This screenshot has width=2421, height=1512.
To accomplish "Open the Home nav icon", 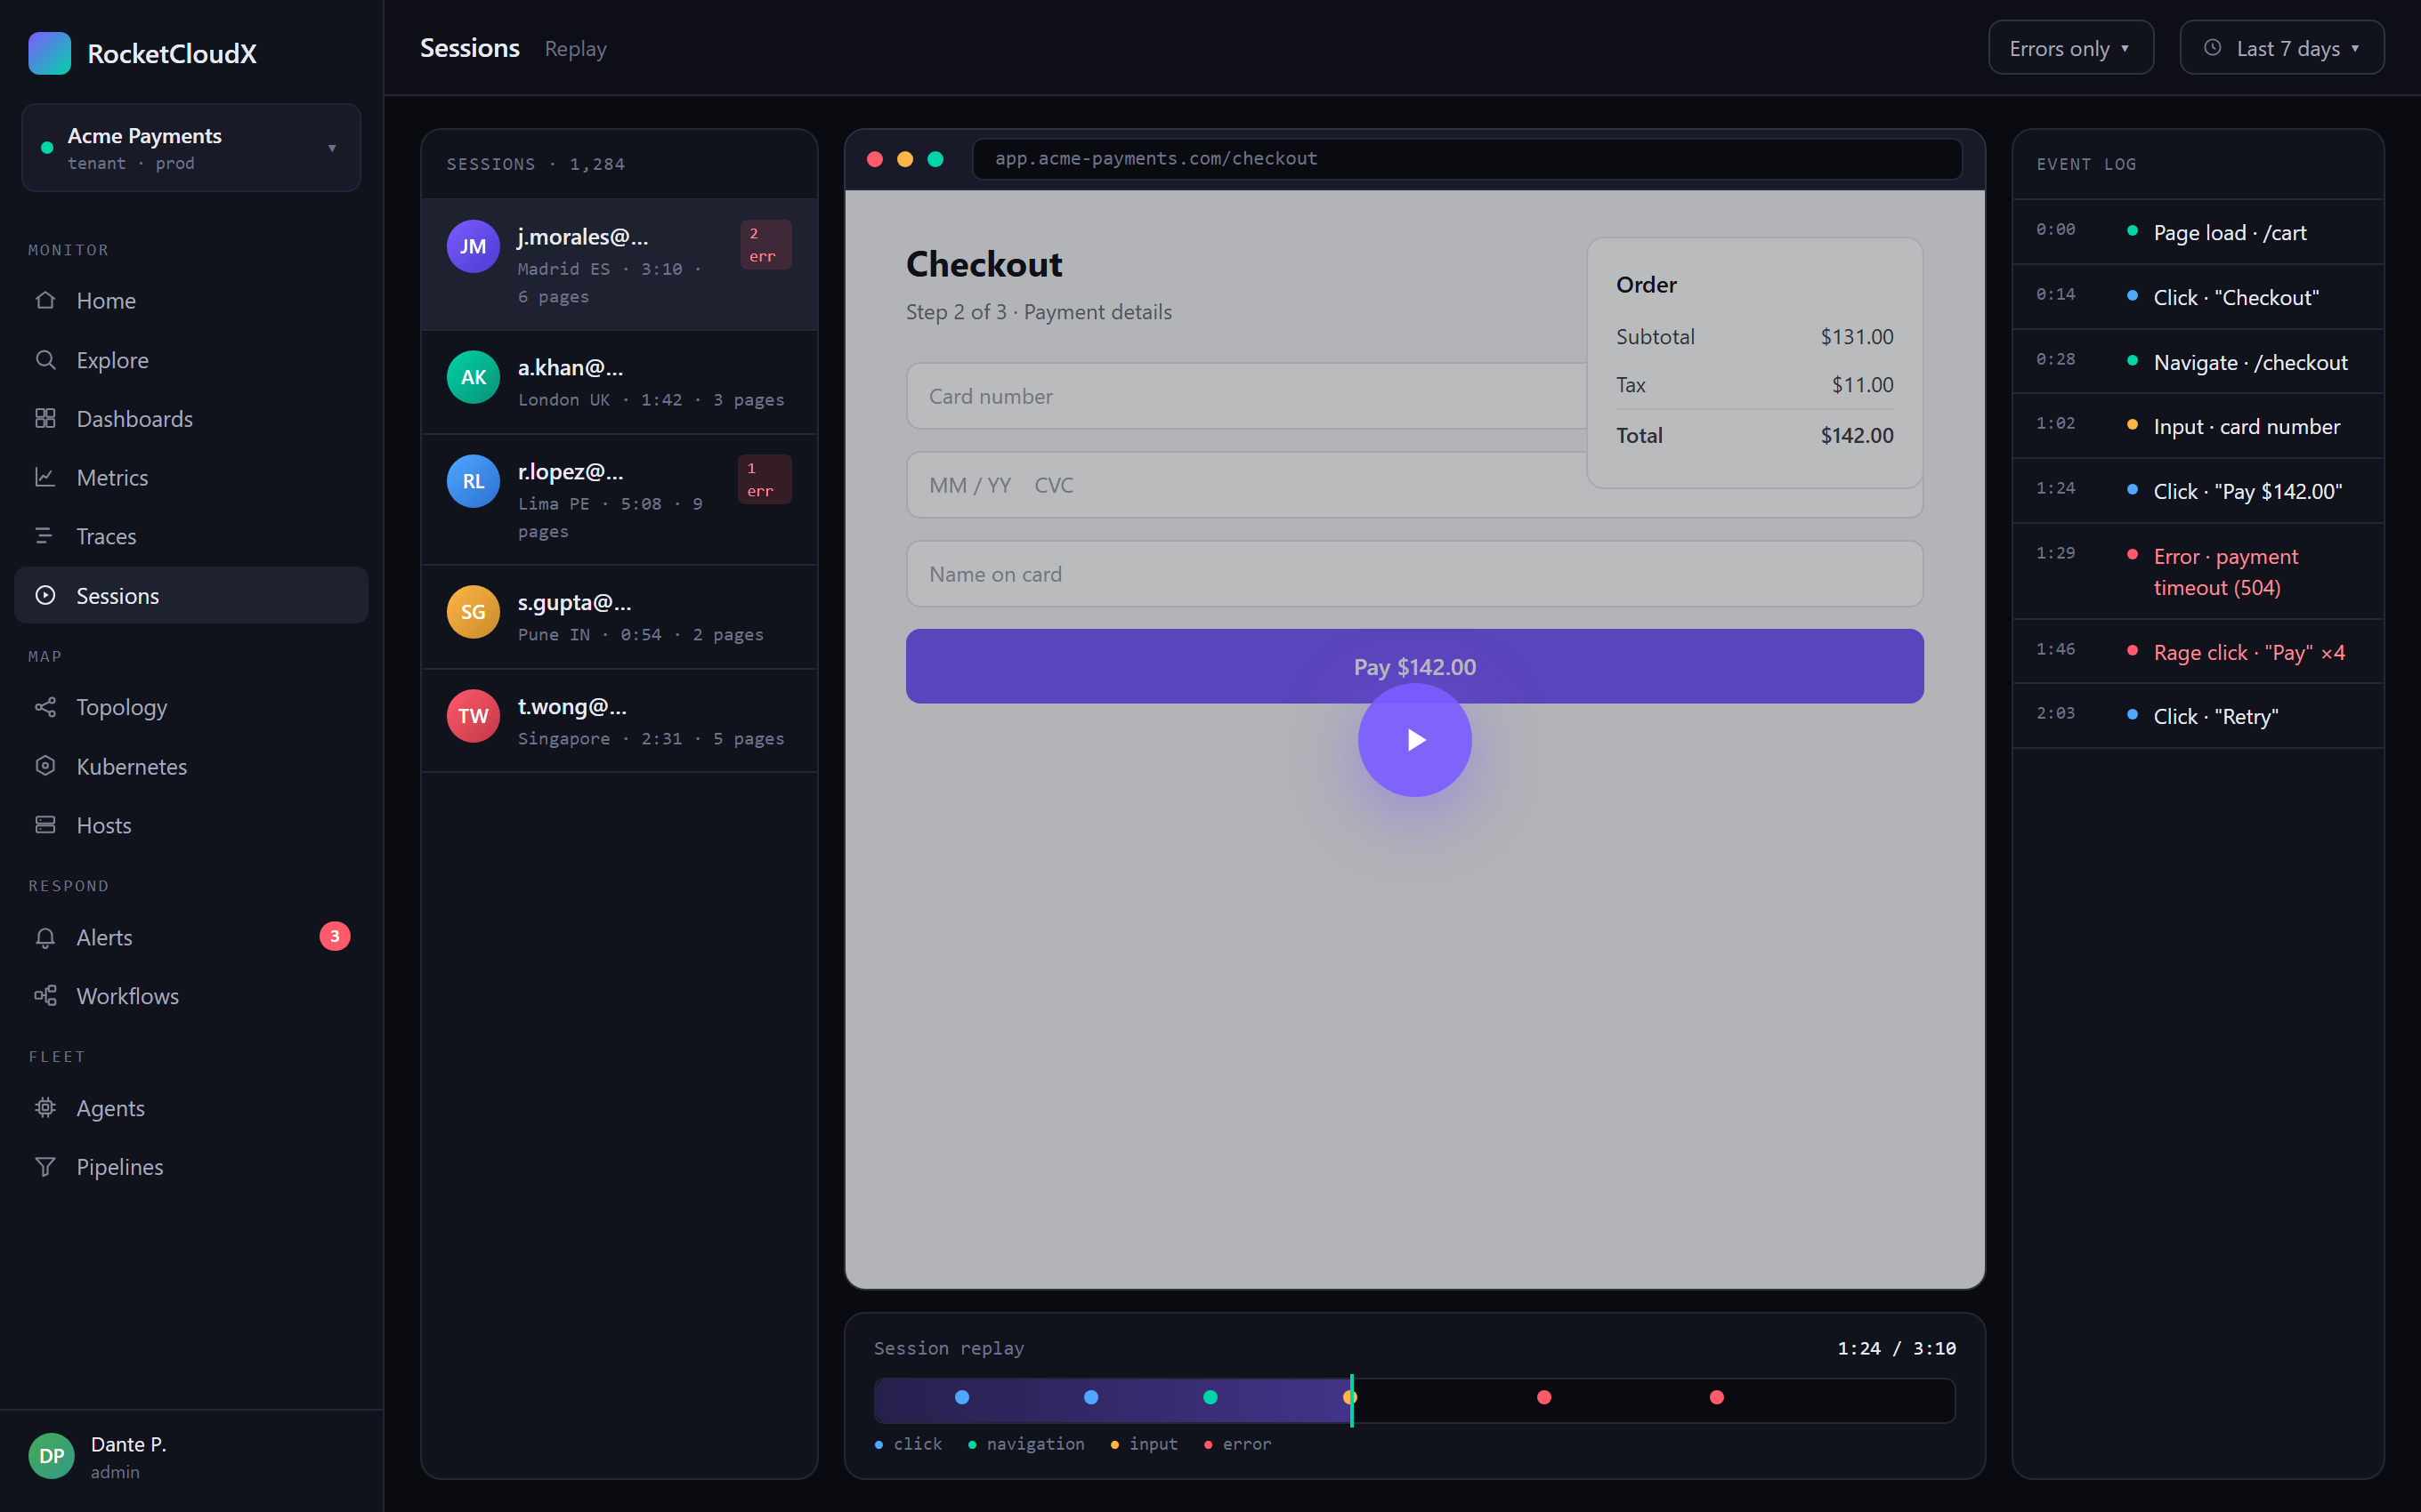I will coord(45,300).
